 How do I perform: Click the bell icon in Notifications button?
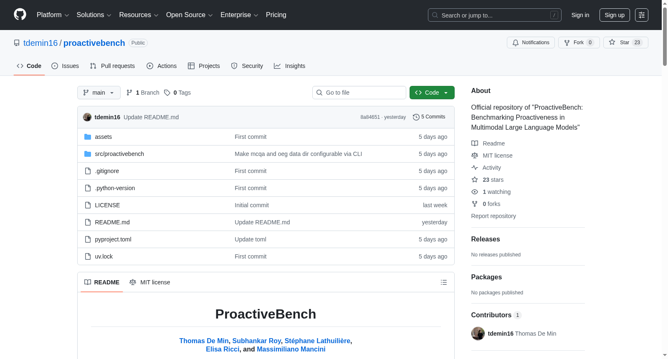point(516,43)
